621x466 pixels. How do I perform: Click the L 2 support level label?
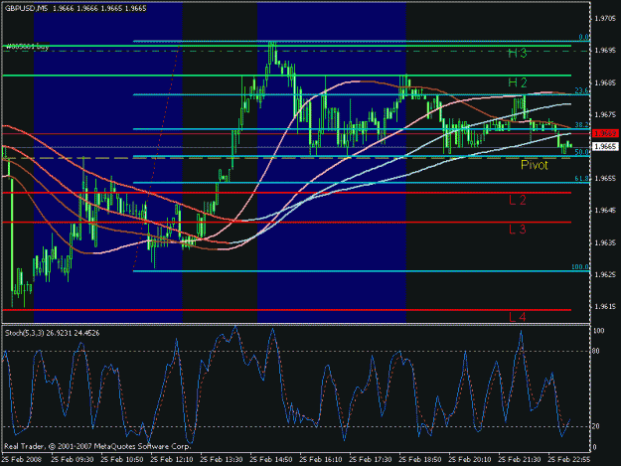(x=518, y=200)
